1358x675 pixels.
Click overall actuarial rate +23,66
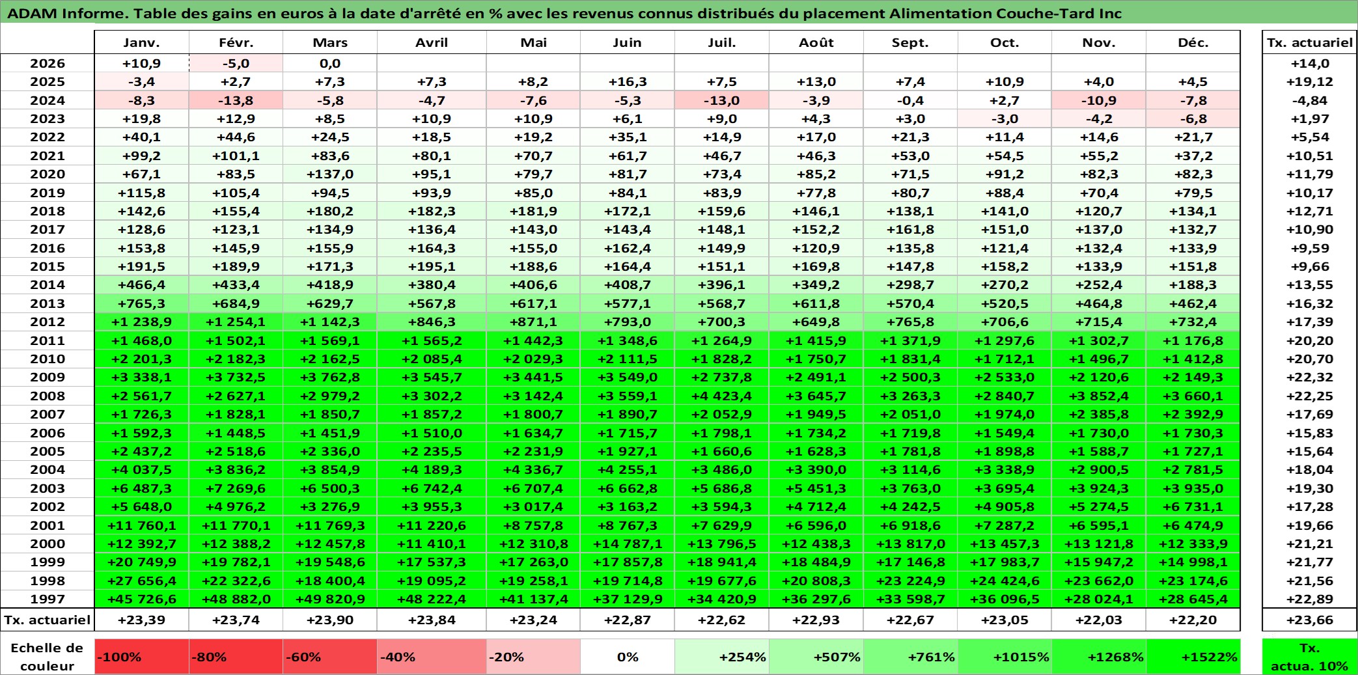[1310, 620]
